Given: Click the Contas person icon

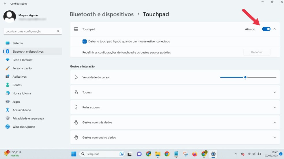Looking at the screenshot, I should click(x=8, y=85).
